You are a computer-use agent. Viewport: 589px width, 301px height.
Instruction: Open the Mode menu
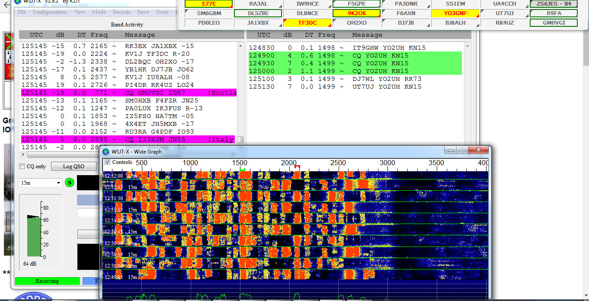[x=99, y=12]
